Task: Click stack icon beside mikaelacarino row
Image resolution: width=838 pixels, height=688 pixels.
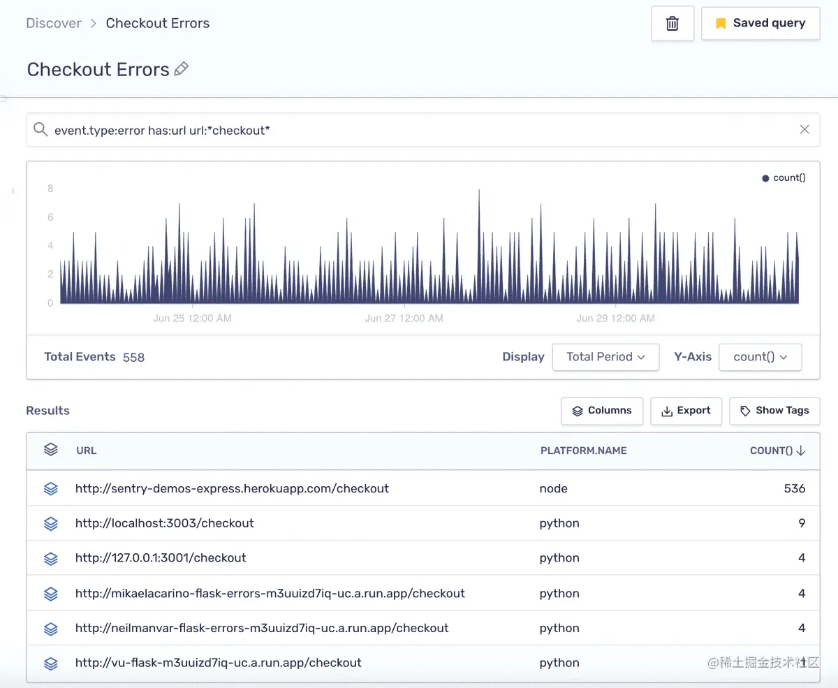Action: coord(50,594)
